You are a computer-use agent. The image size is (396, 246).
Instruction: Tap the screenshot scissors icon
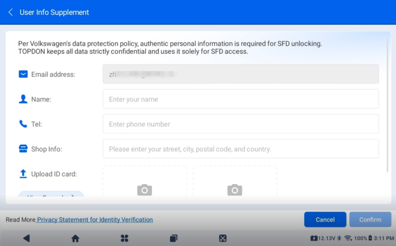[222, 238]
